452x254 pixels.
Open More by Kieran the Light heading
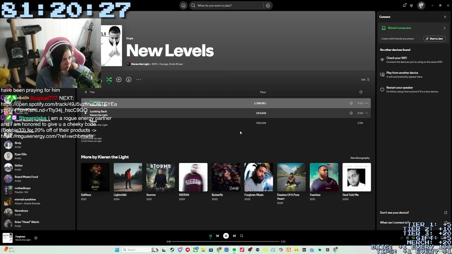coord(105,157)
